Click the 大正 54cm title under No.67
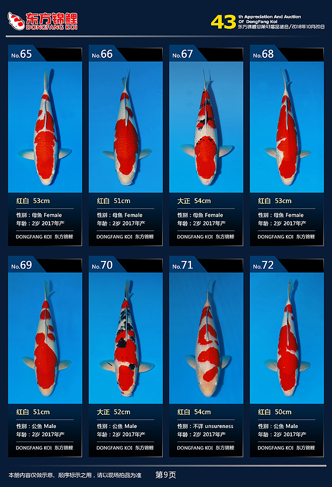Screen dimensions: 332x487 194,201
